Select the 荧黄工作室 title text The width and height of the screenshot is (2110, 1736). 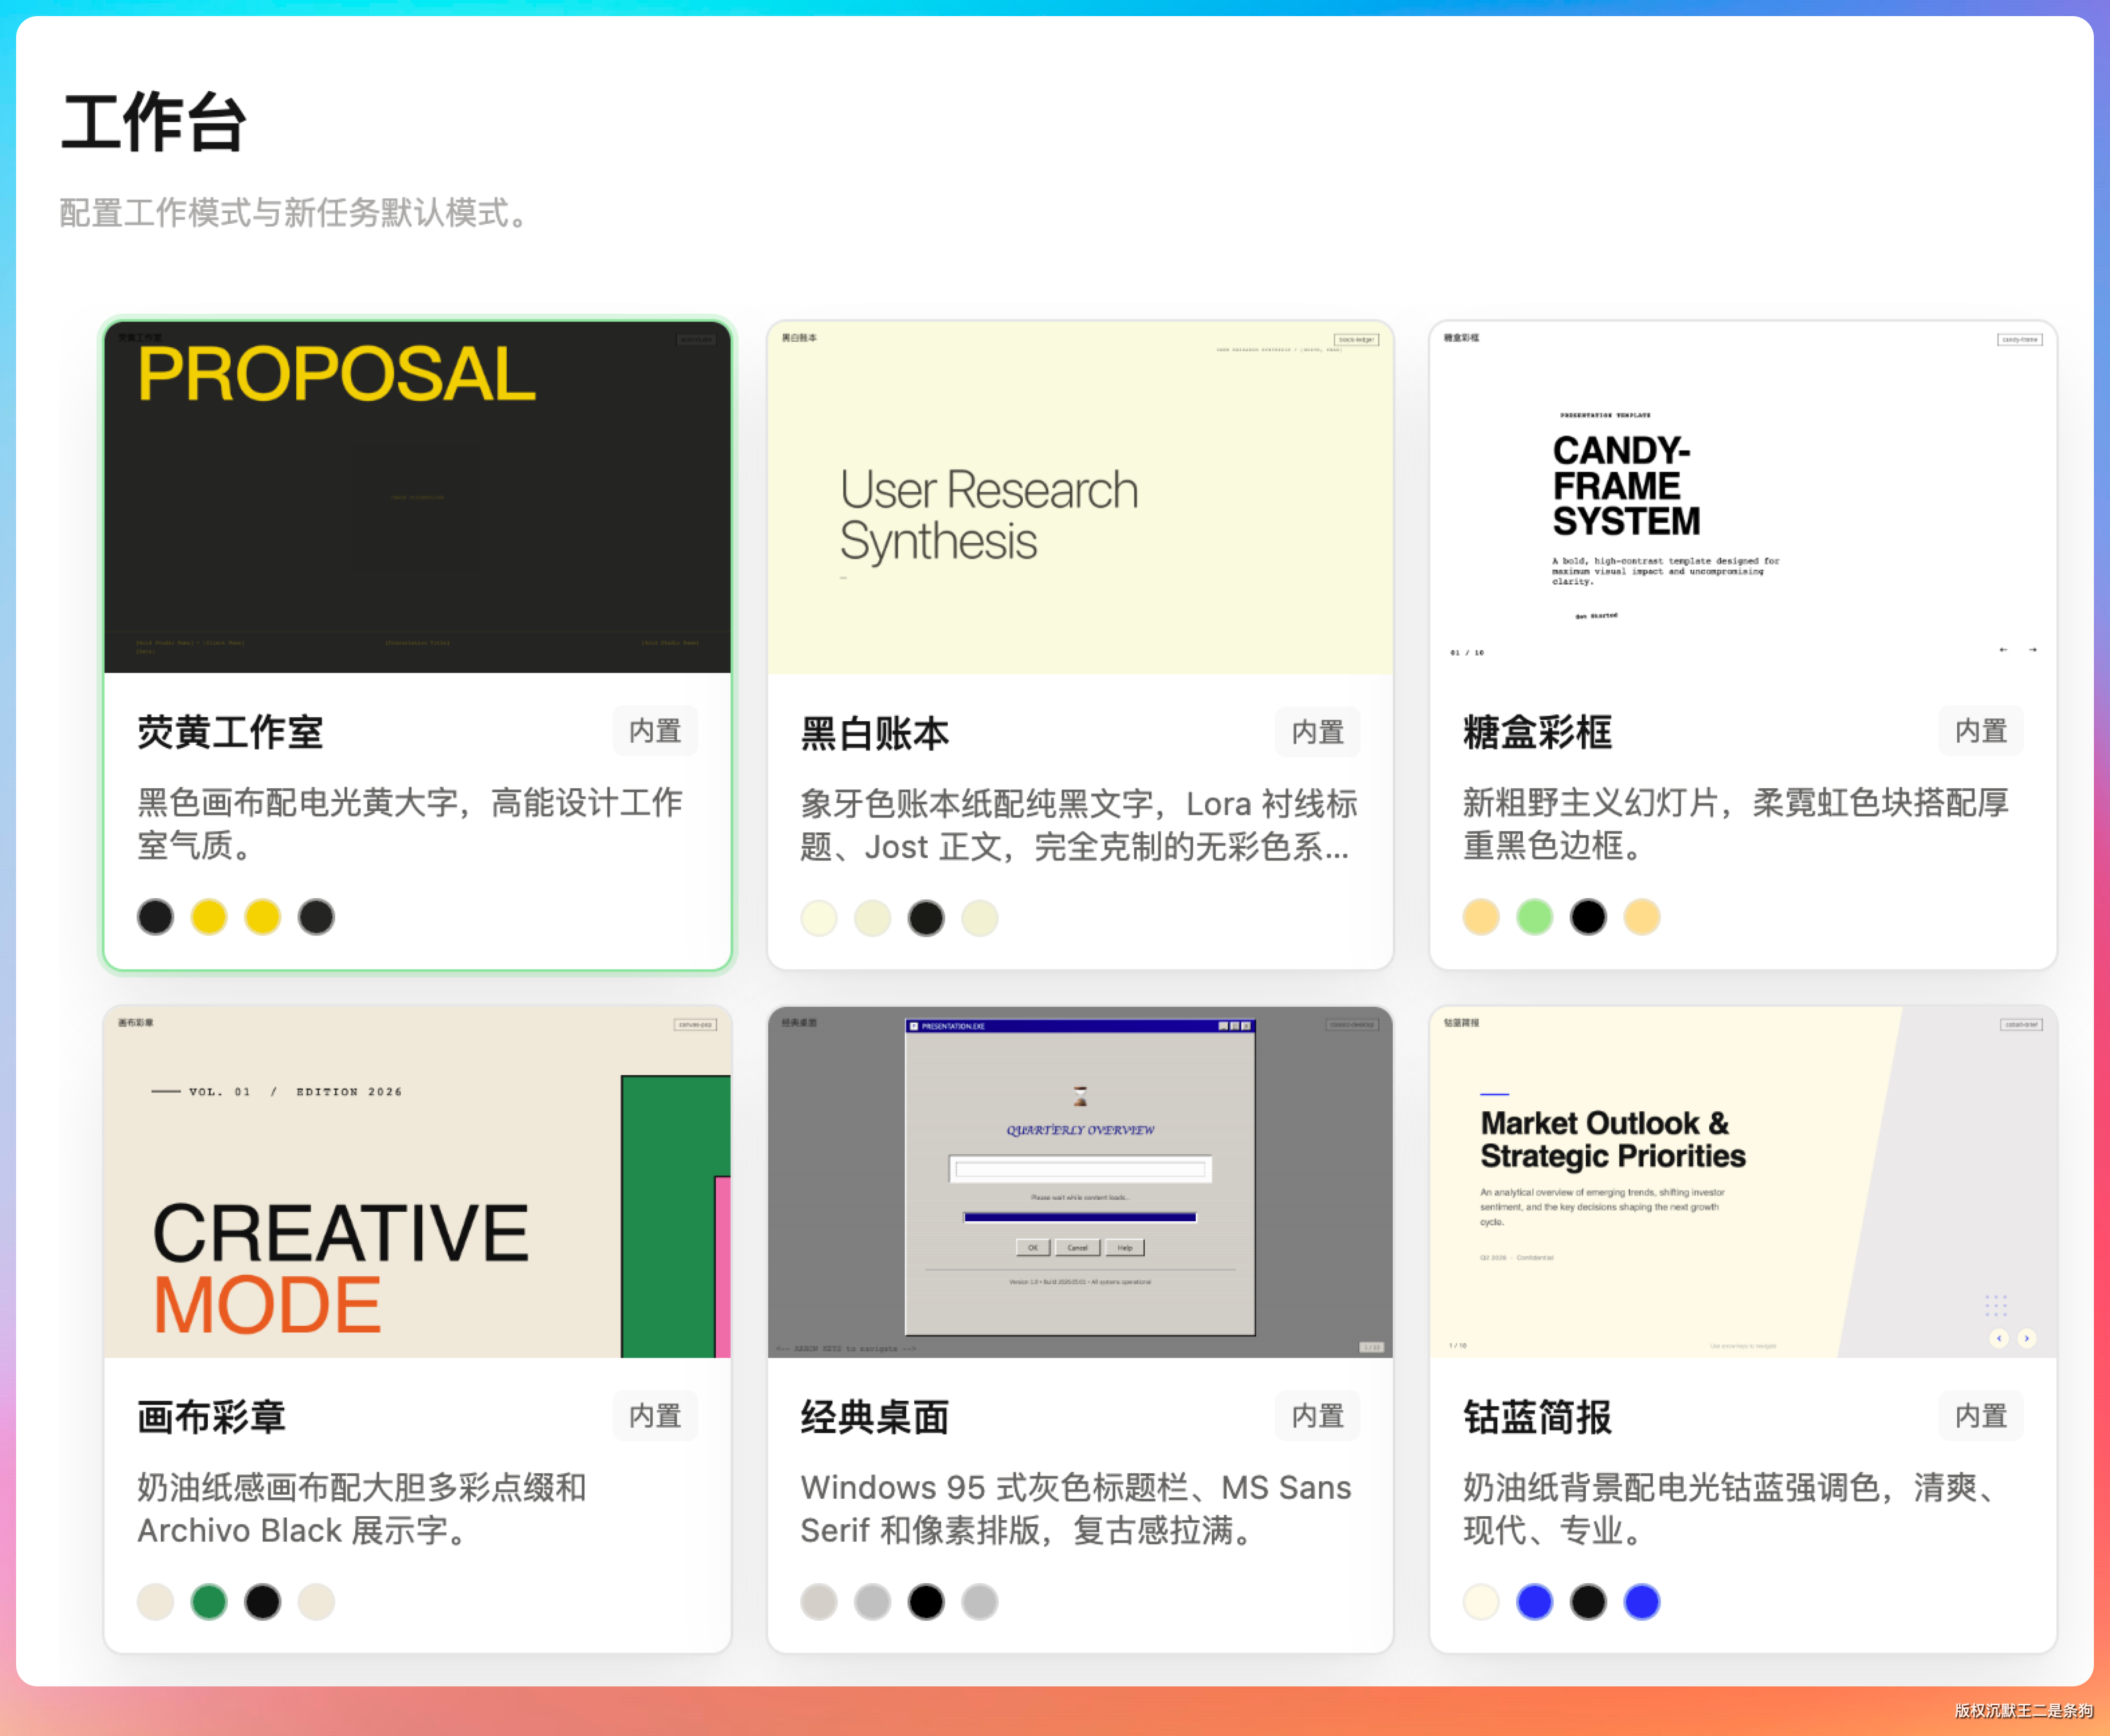[230, 733]
